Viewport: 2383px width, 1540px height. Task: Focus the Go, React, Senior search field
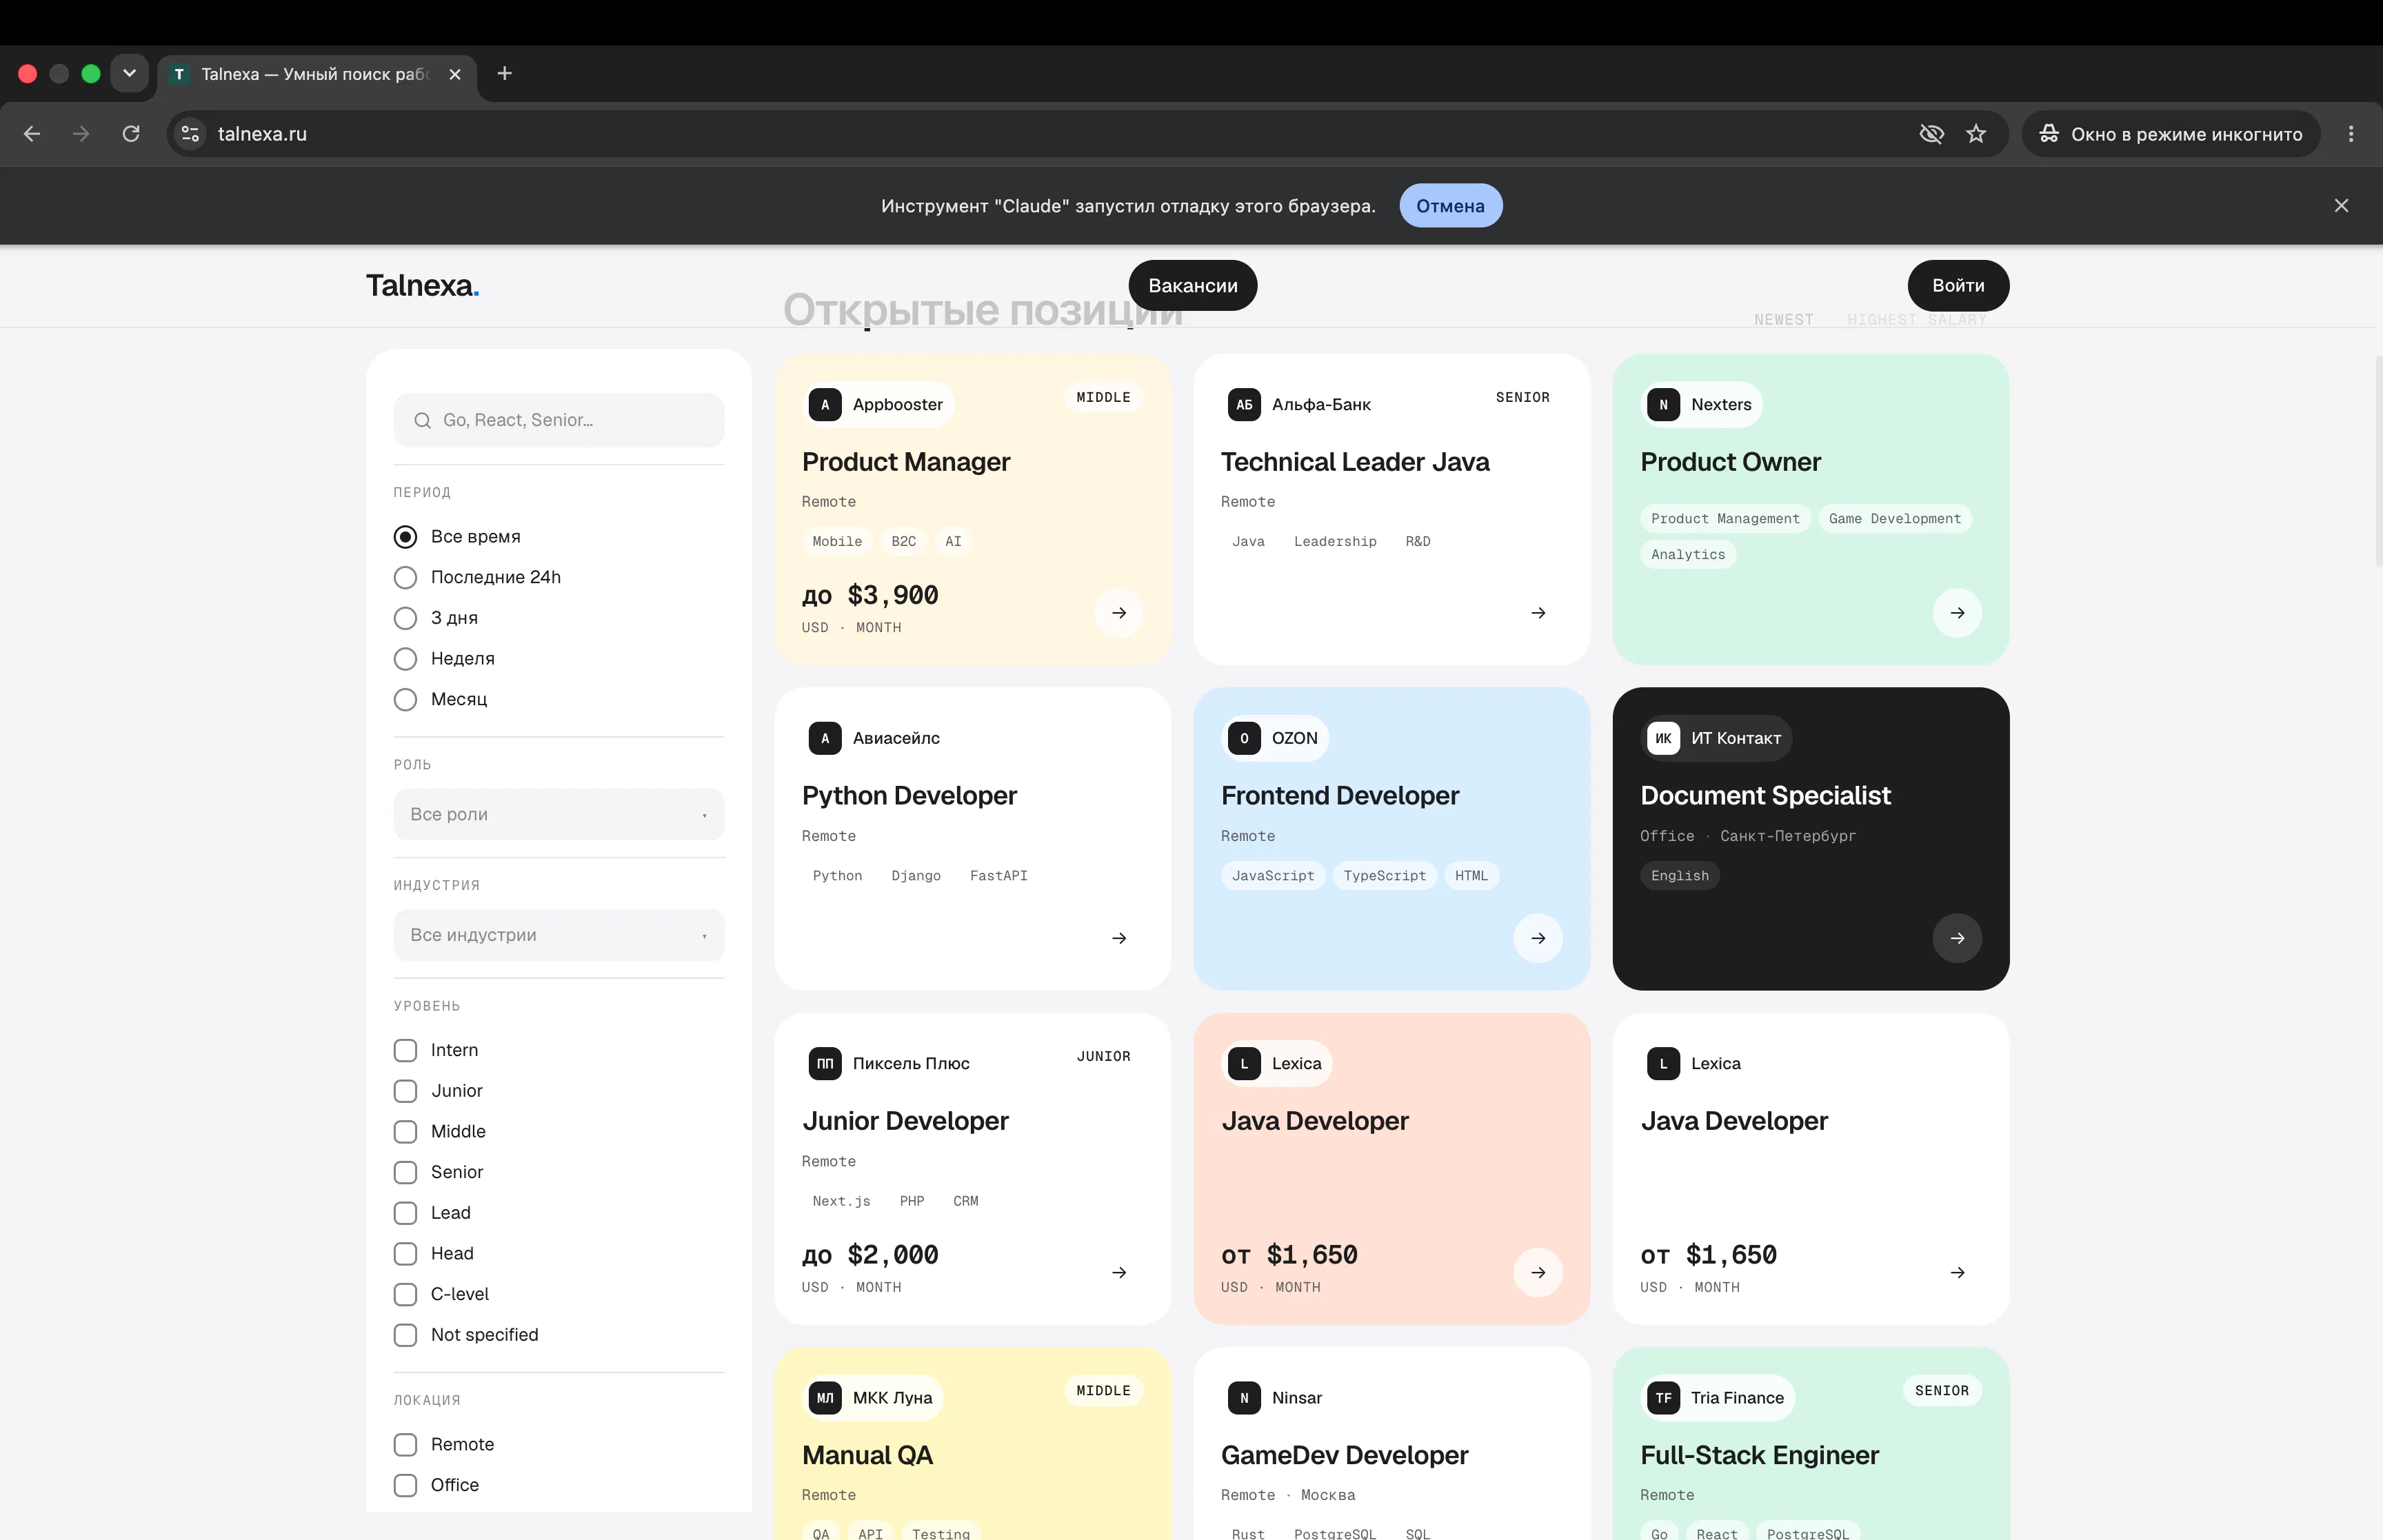559,421
